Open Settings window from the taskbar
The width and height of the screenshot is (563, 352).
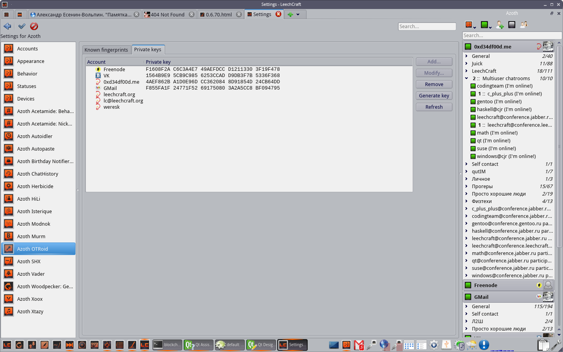pos(292,345)
